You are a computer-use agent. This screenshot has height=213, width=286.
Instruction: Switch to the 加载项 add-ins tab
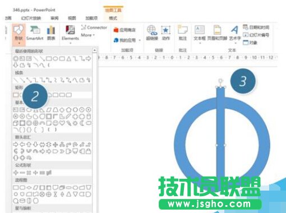pyautogui.click(x=91, y=18)
